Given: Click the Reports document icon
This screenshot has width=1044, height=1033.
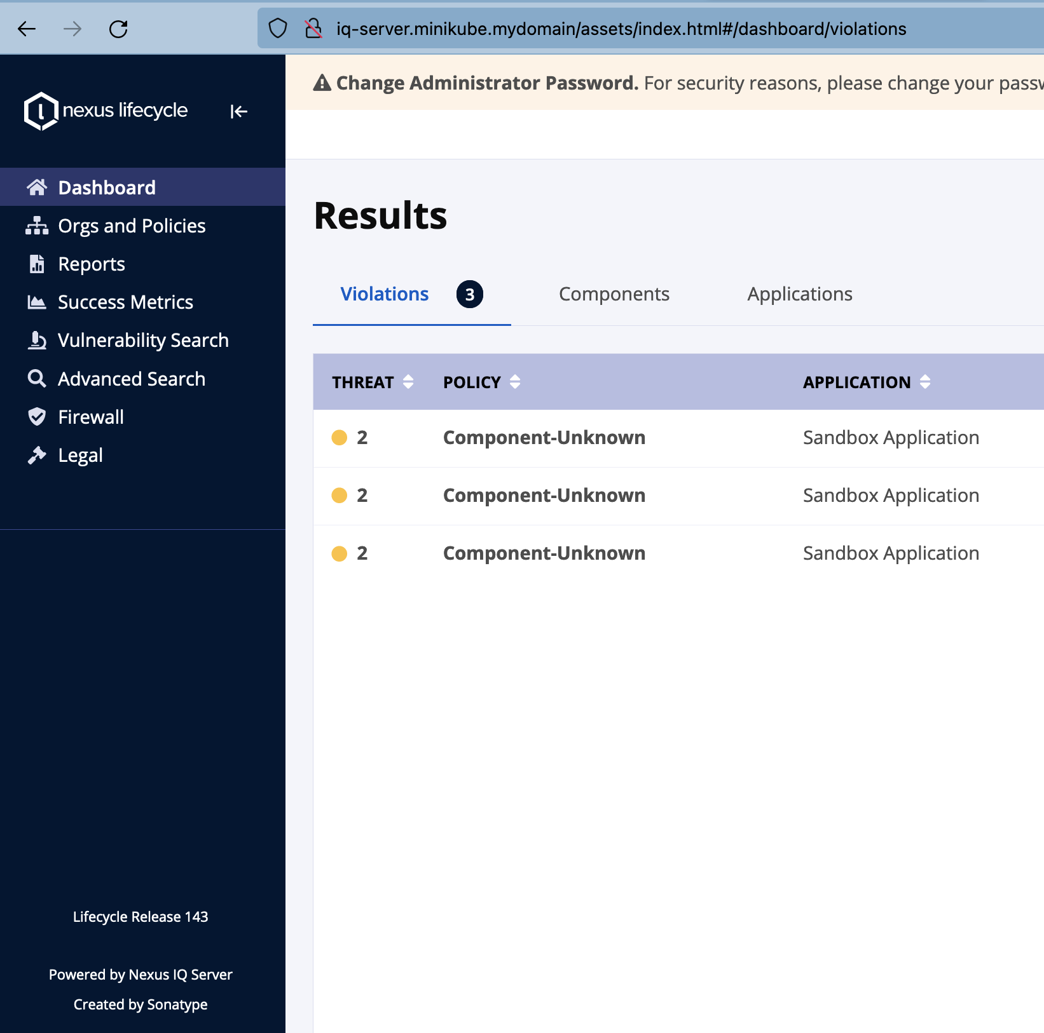Looking at the screenshot, I should pyautogui.click(x=37, y=264).
